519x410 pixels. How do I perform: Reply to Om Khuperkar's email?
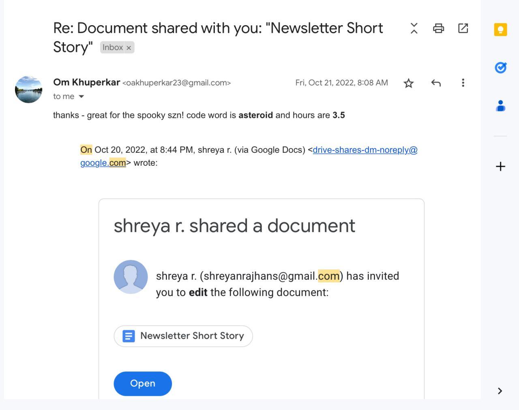(436, 83)
